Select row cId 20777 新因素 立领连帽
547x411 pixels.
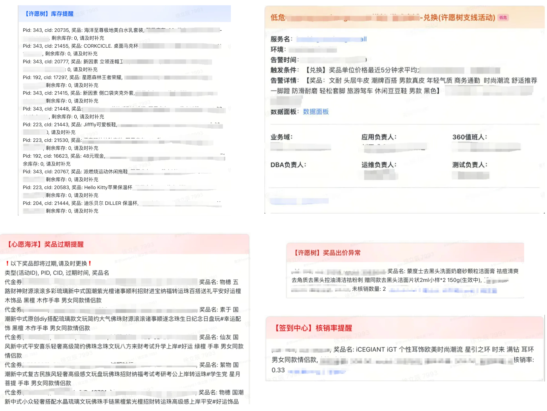tap(117, 65)
